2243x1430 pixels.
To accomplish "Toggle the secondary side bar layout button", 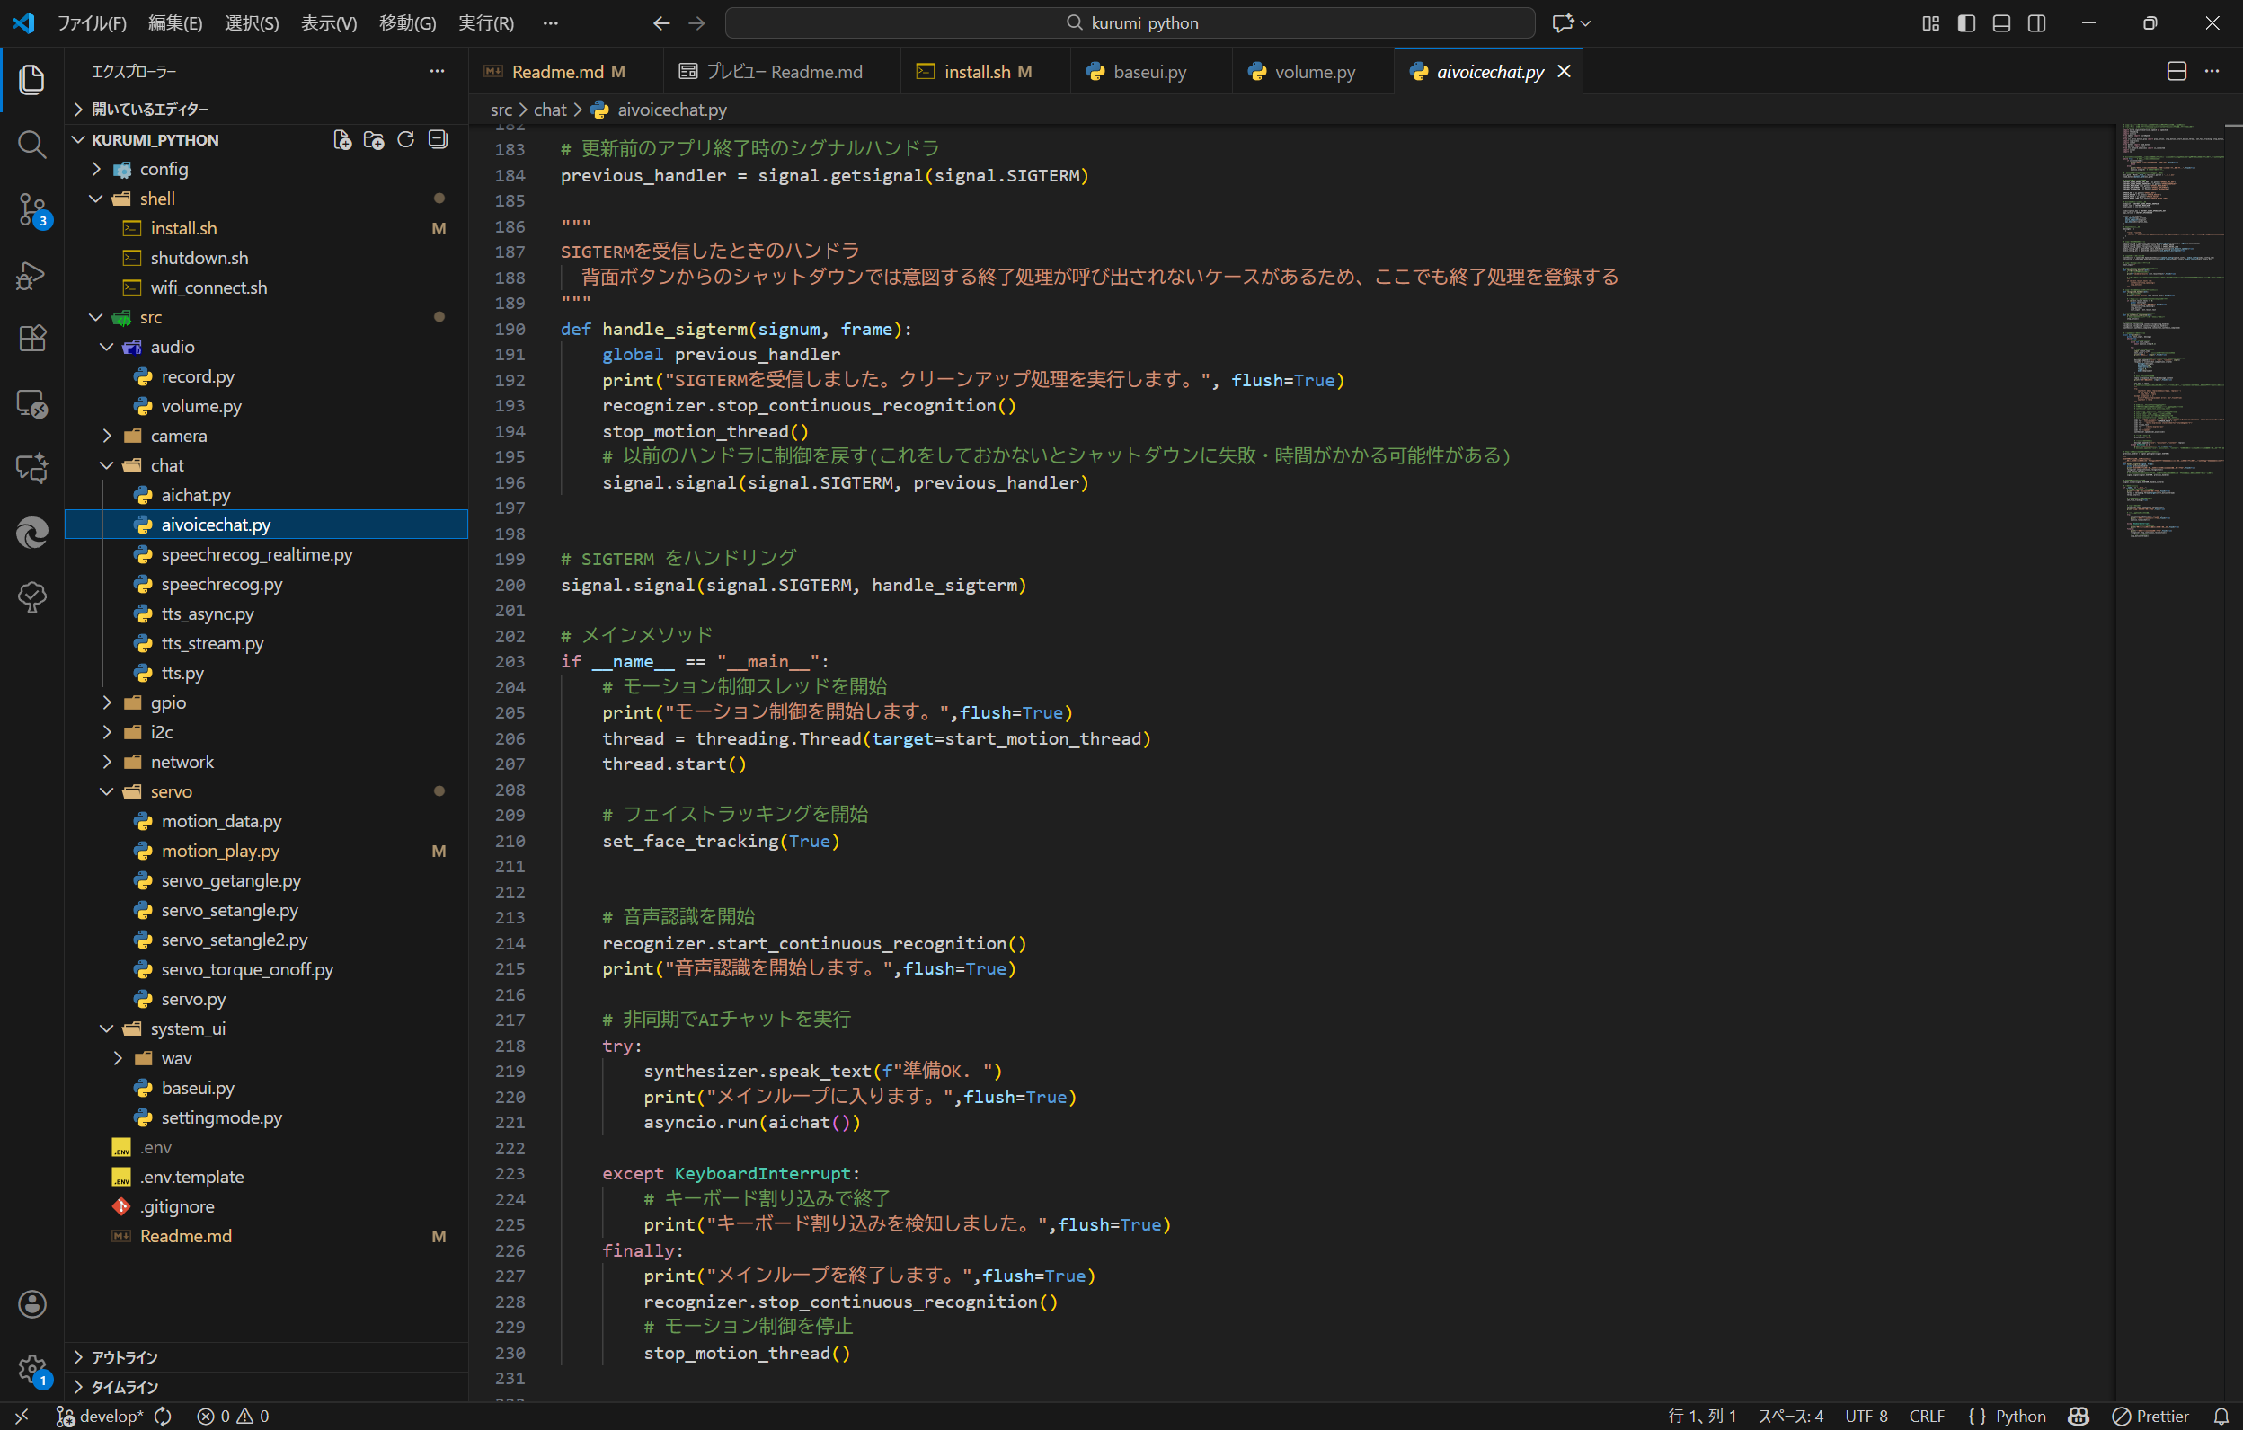I will click(2037, 23).
